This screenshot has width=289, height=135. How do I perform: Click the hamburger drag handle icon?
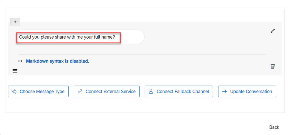(x=15, y=71)
